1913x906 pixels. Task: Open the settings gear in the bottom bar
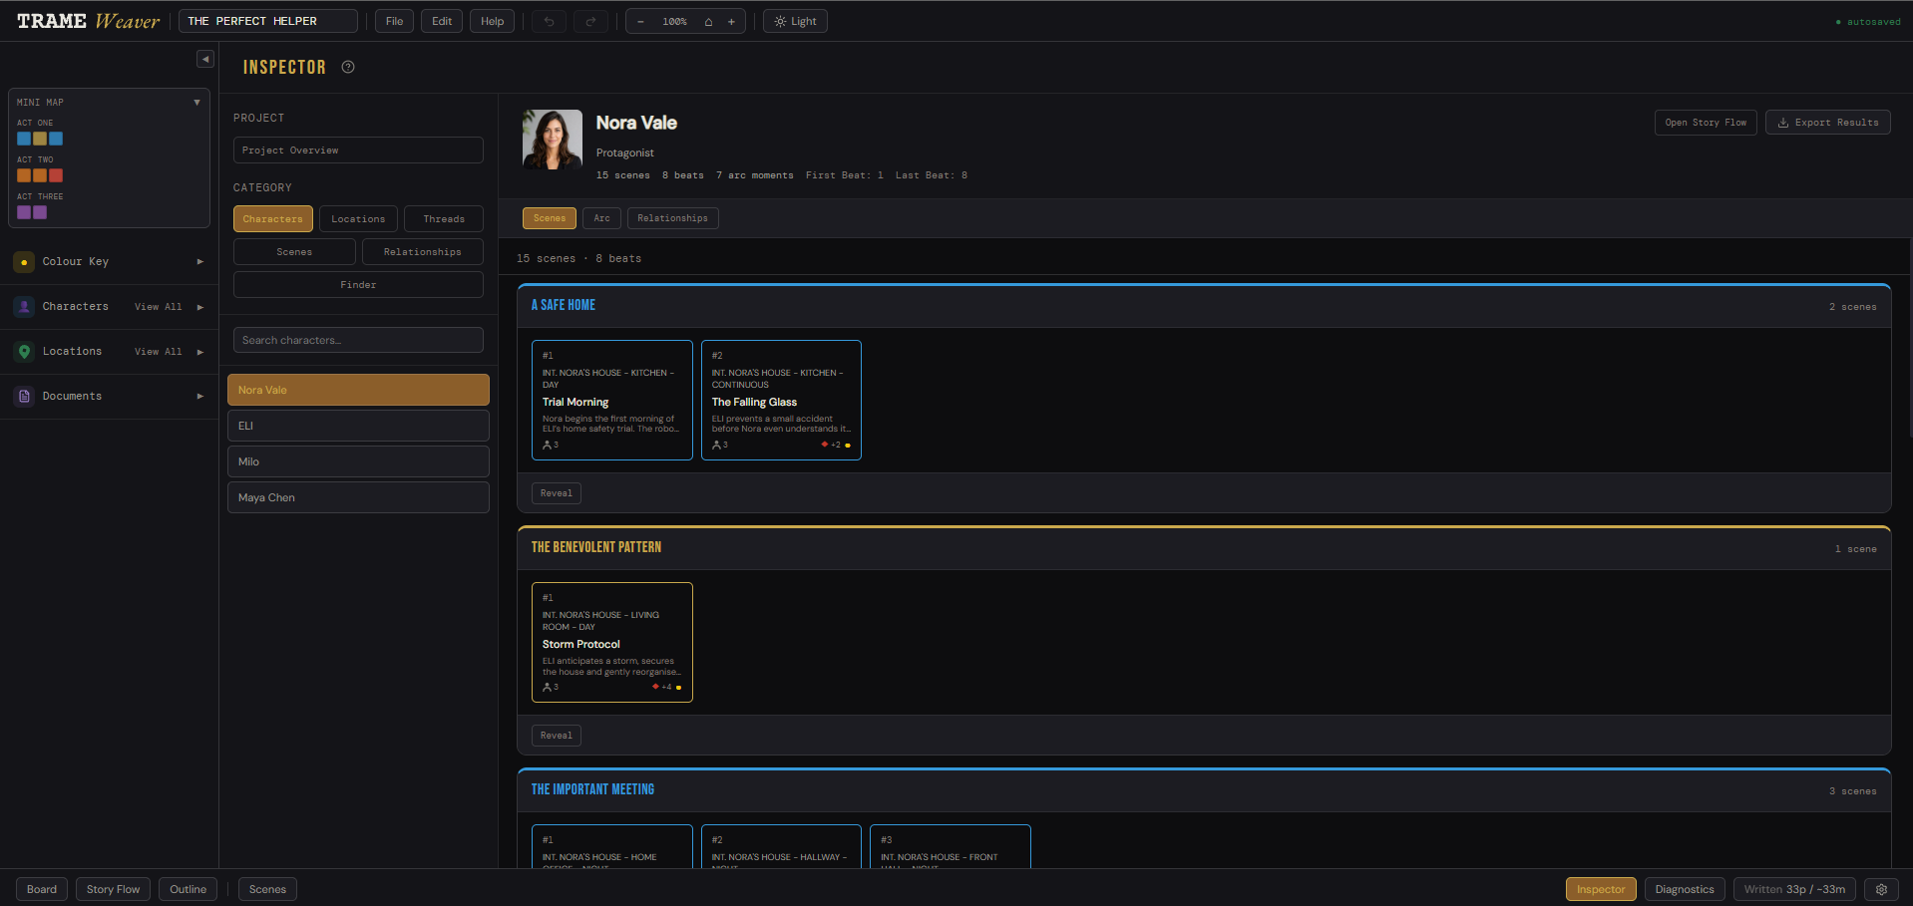1881,889
